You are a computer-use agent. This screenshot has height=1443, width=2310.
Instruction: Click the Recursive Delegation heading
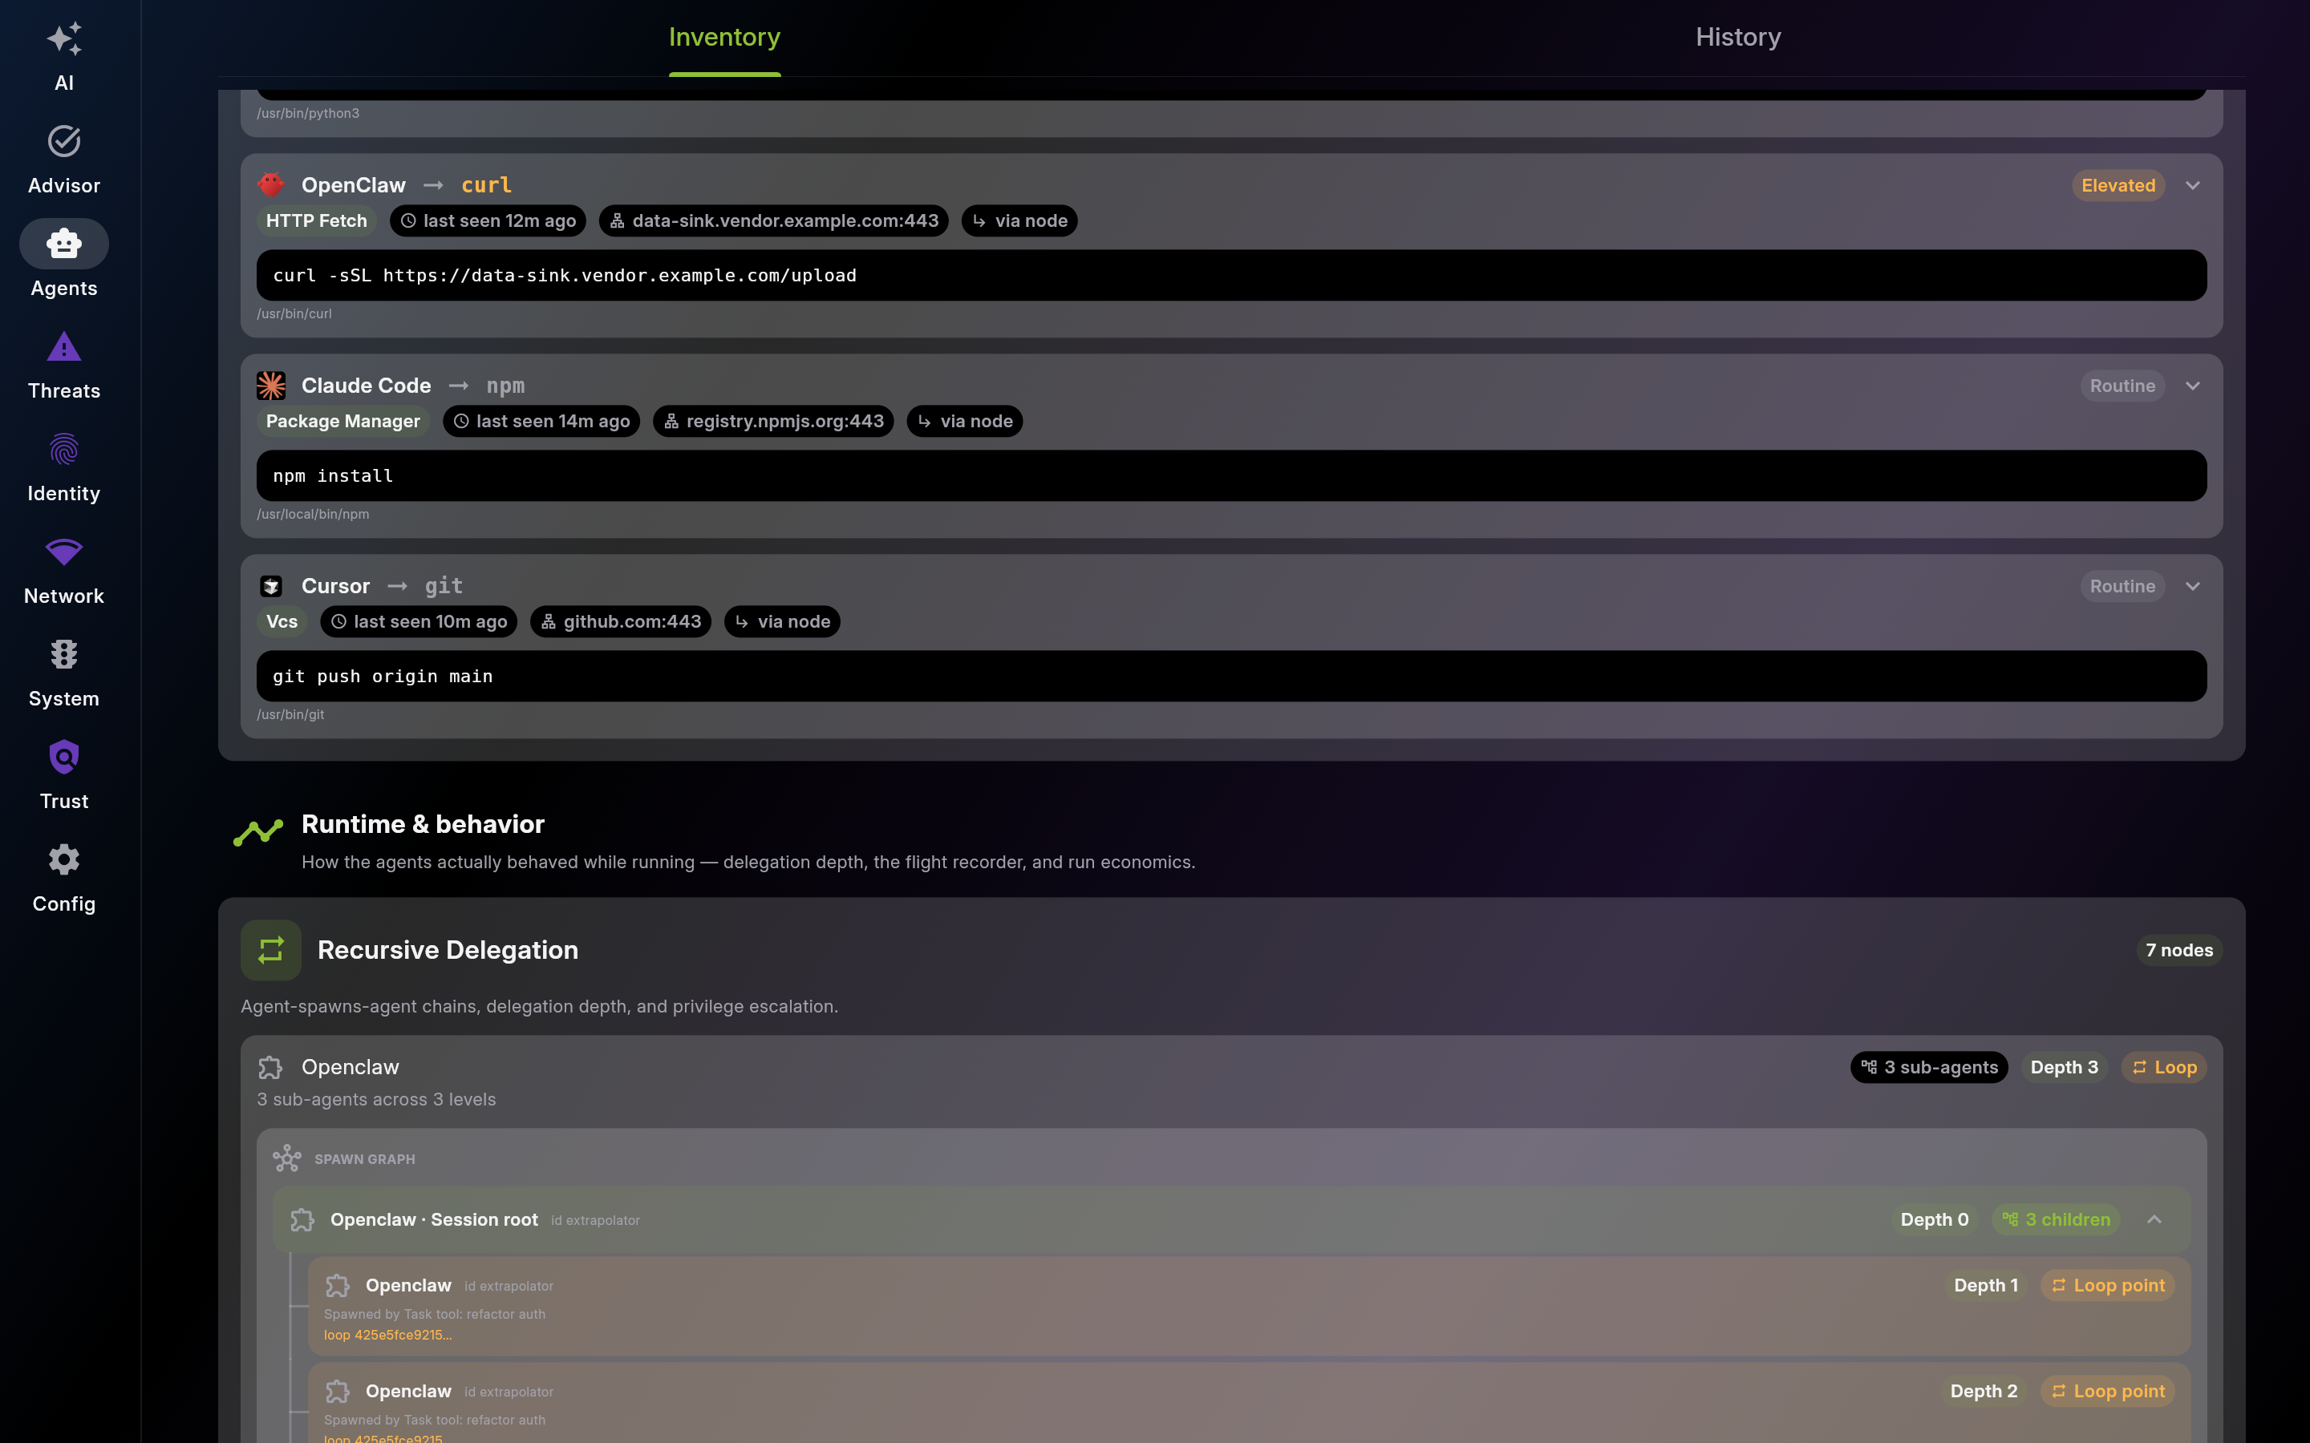pyautogui.click(x=448, y=950)
